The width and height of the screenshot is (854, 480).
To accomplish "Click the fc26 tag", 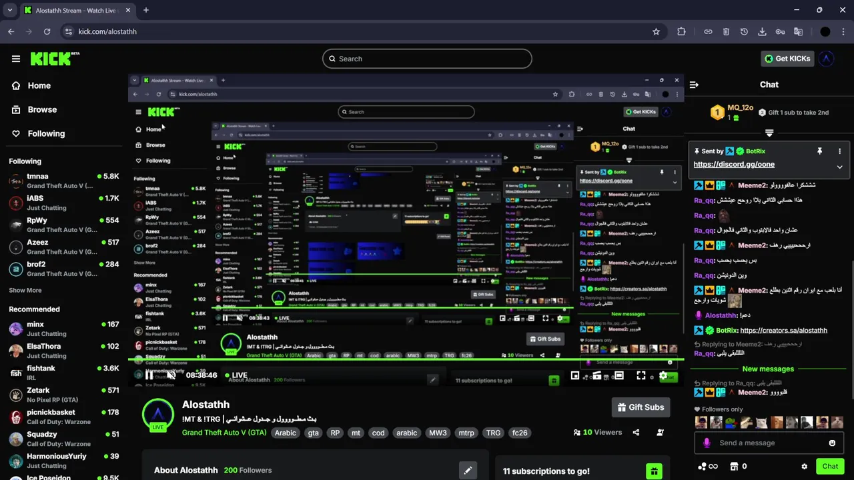I will 520,433.
